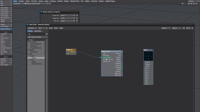Open the Setup menu tab
This screenshot has height=112, width=200.
[28, 1]
